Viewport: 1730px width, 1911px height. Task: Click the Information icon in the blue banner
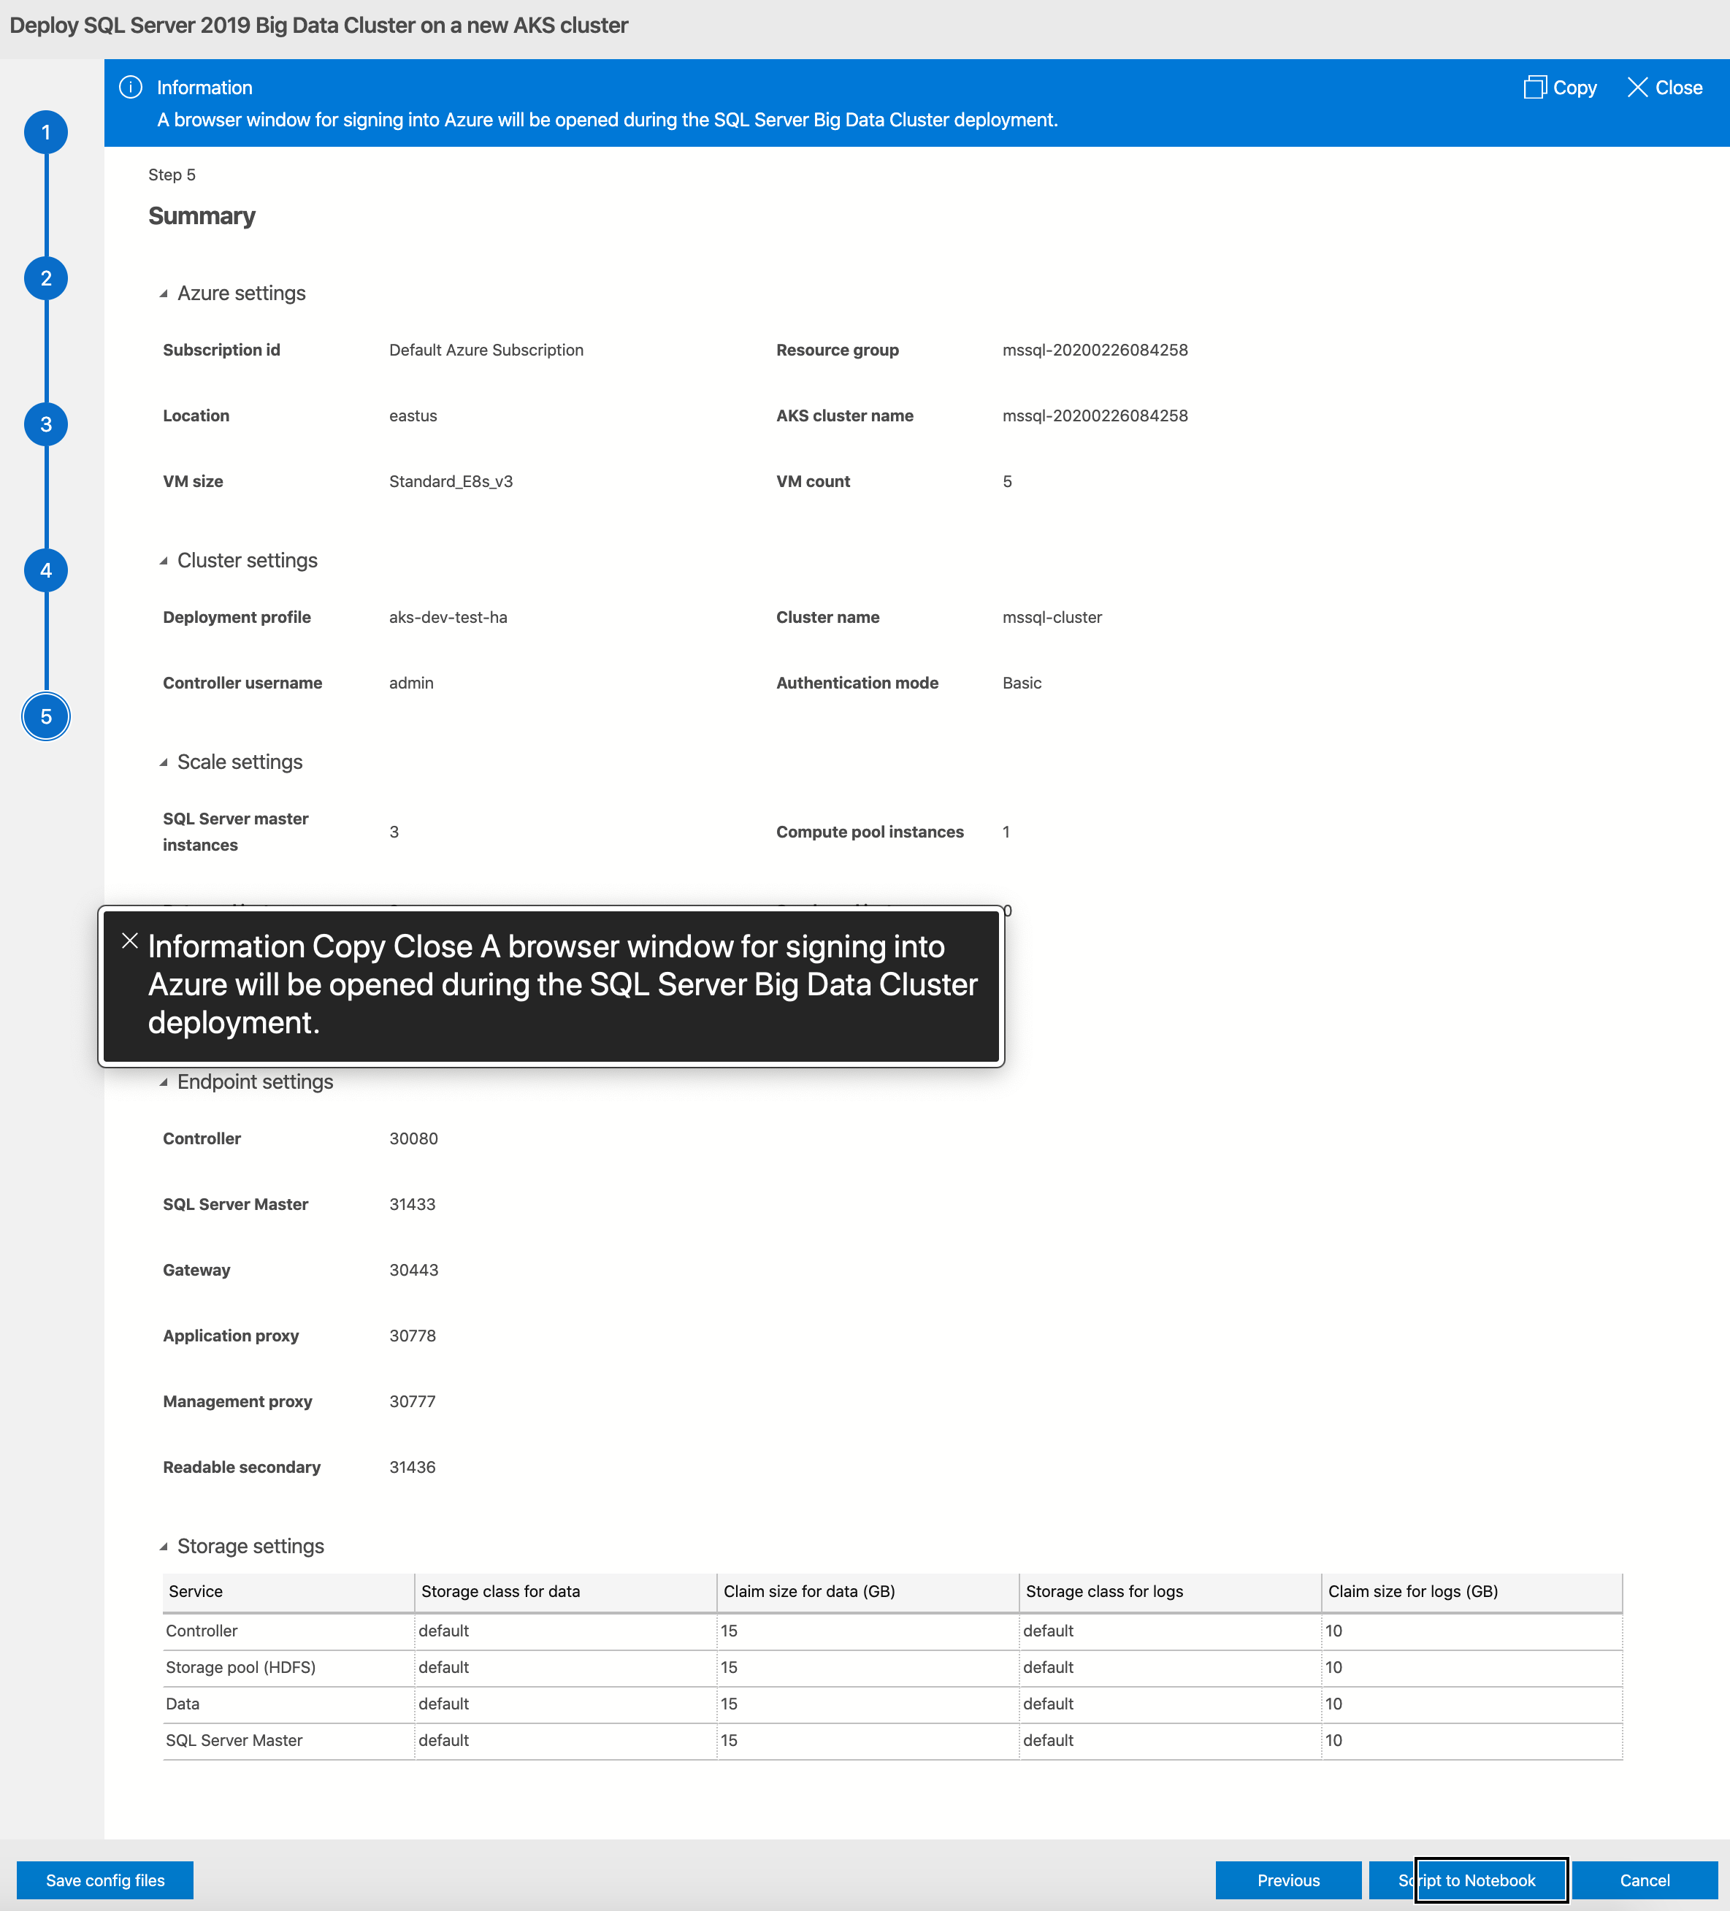pyautogui.click(x=131, y=87)
